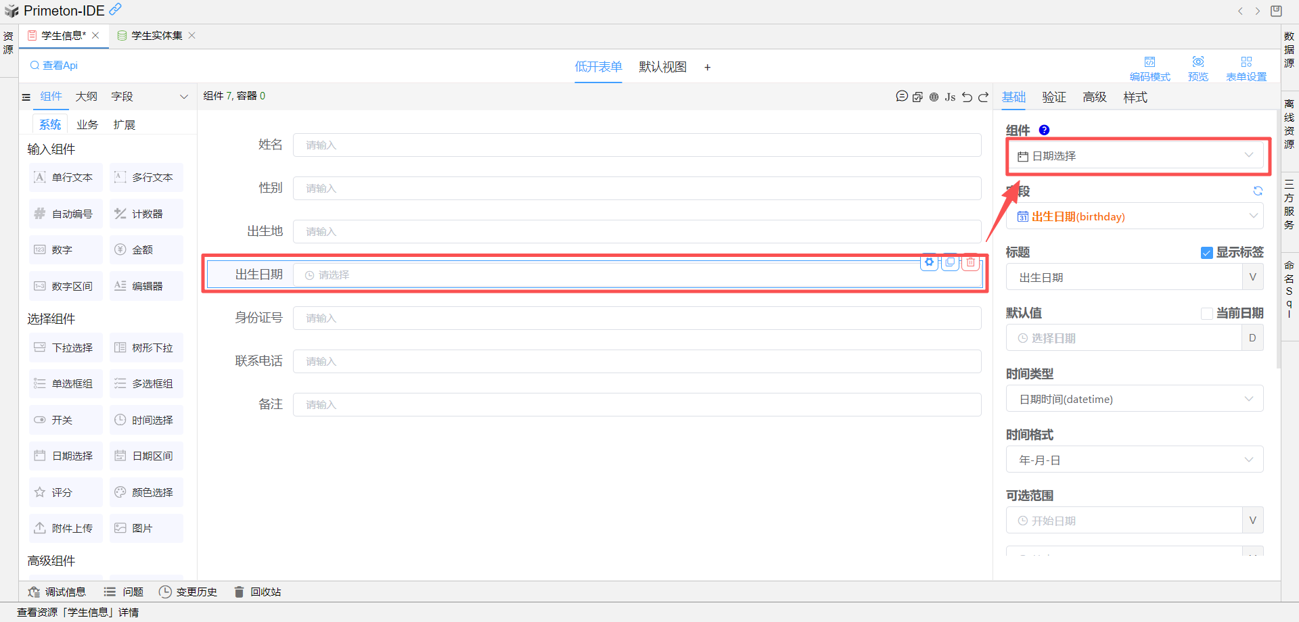This screenshot has height=622, width=1299.
Task: Open 表单设置 form settings
Action: click(1246, 68)
